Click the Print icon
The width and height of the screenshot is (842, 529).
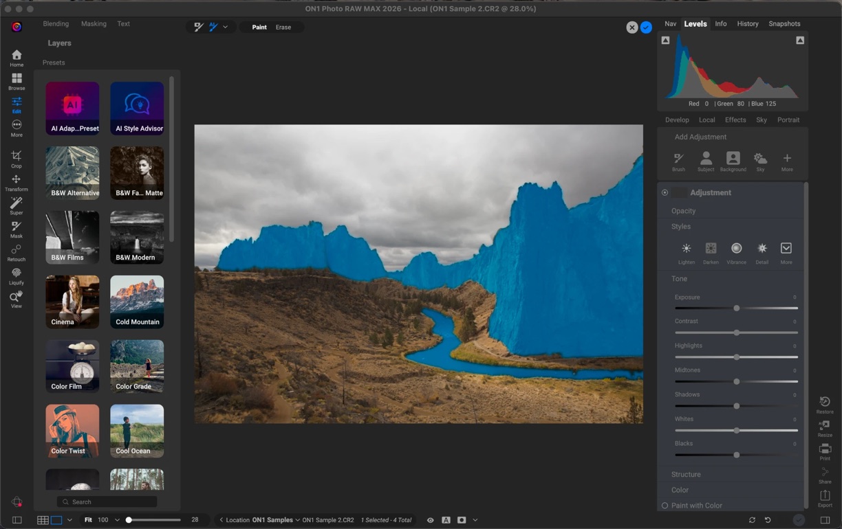[825, 451]
